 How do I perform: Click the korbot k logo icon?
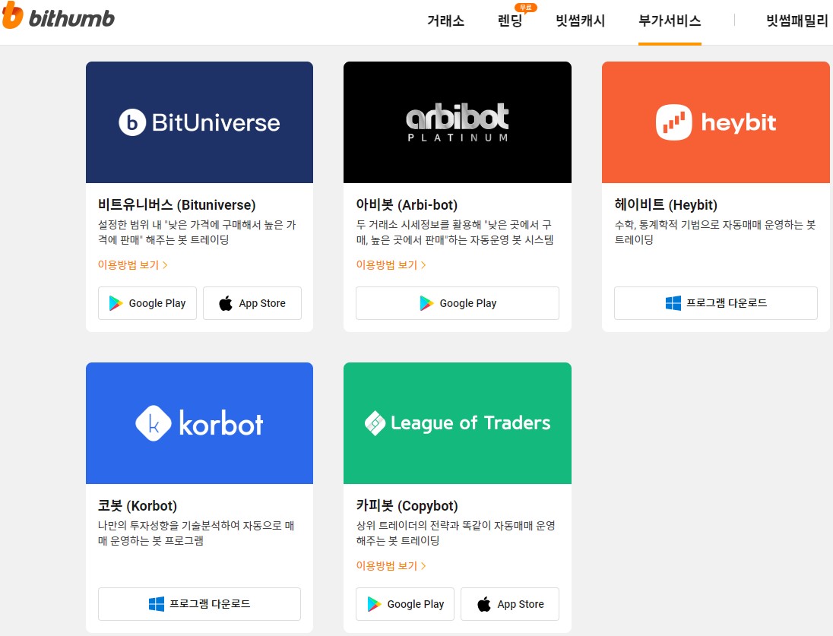coord(154,423)
